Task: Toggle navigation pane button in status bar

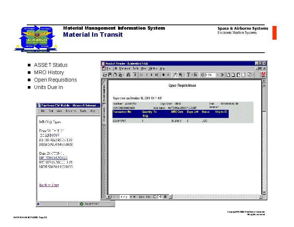Action: click(109, 197)
